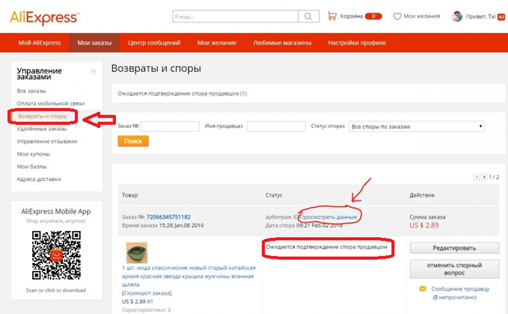Click the search magnifier icon
This screenshot has width=508, height=314.
[x=308, y=17]
